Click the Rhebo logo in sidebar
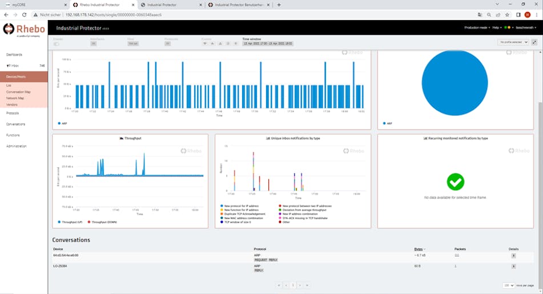Image resolution: width=543 pixels, height=294 pixels. tap(24, 30)
